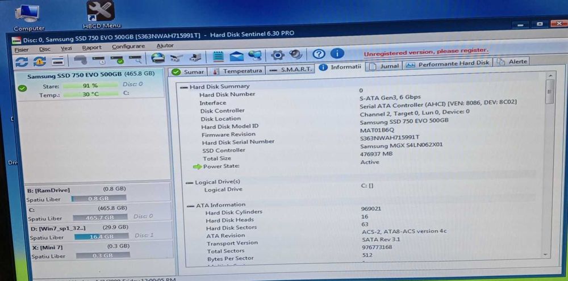Select the SSD Controller row

[358, 148]
